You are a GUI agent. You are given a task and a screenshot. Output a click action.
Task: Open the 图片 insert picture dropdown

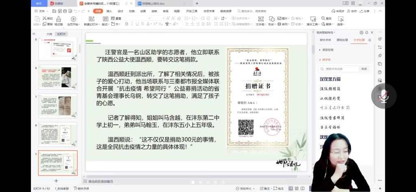[x=284, y=19]
